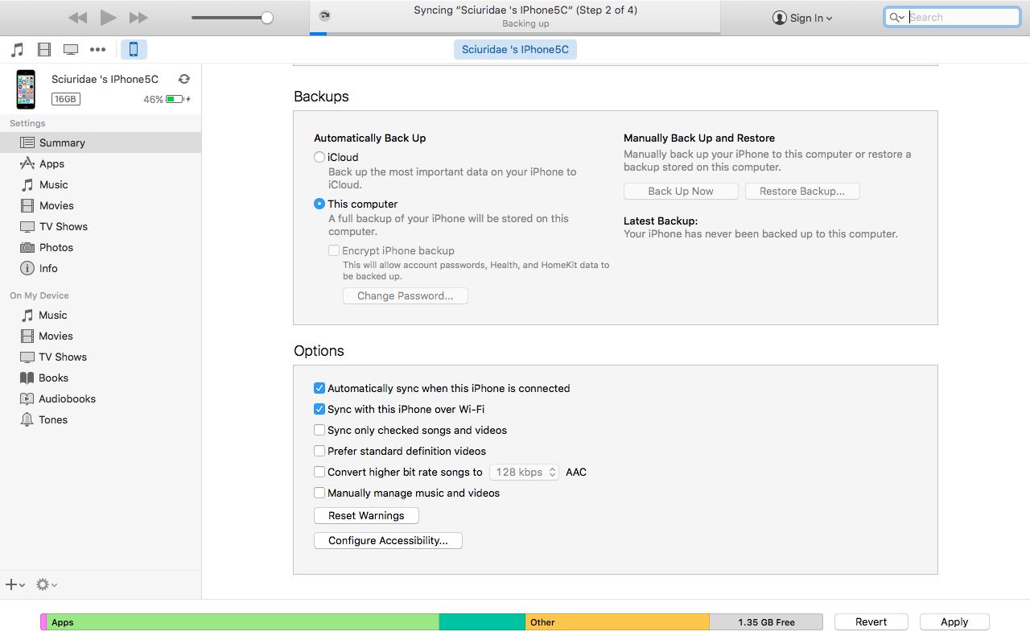The width and height of the screenshot is (1030, 644).
Task: Click the Apps segment of storage bar
Action: [x=242, y=621]
